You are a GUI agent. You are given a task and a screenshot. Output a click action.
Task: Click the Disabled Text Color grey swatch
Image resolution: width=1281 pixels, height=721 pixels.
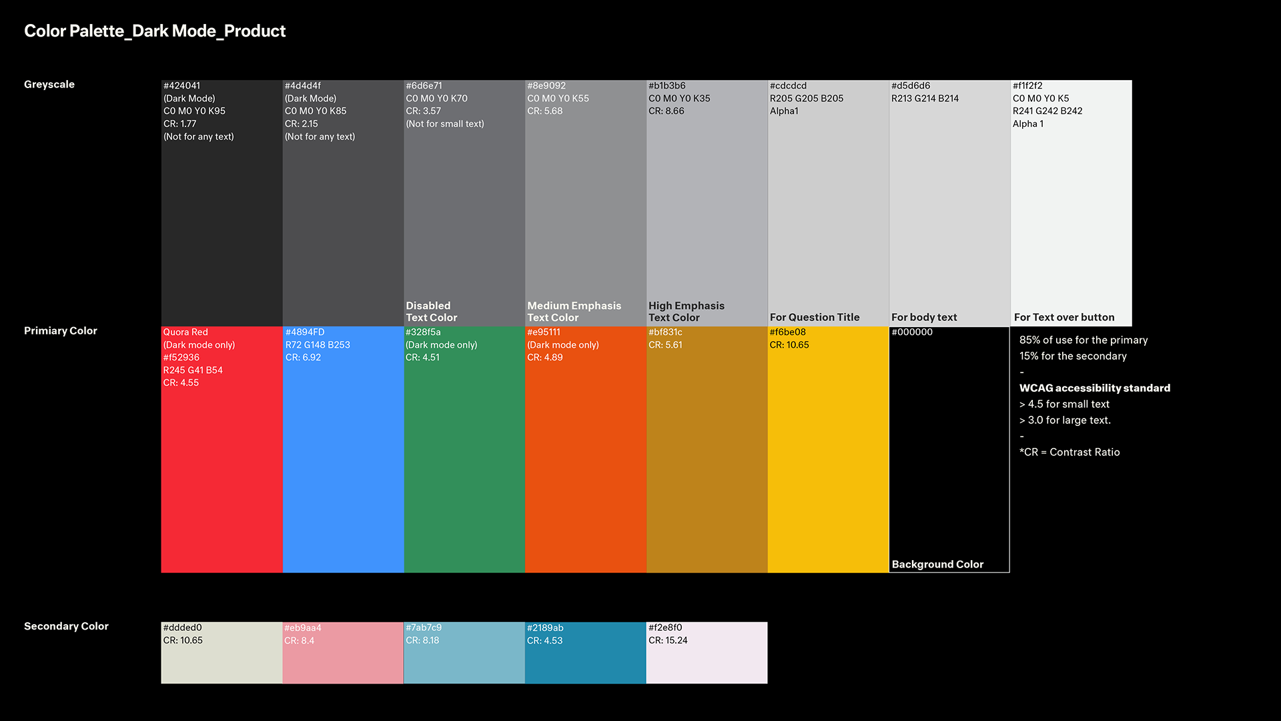point(464,214)
